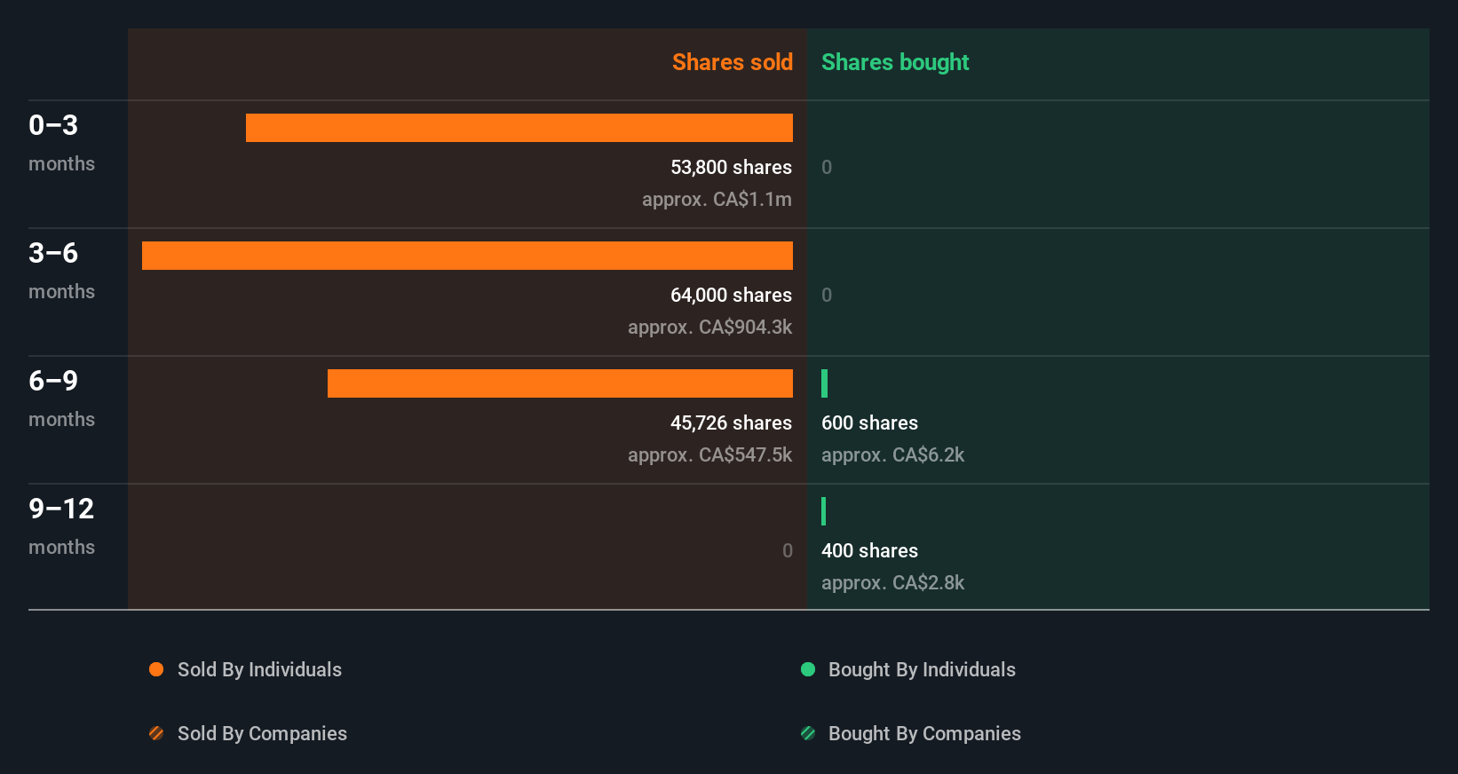Click the green 6–9 months bought bar
Viewport: 1458px width, 774px height.
pos(824,383)
